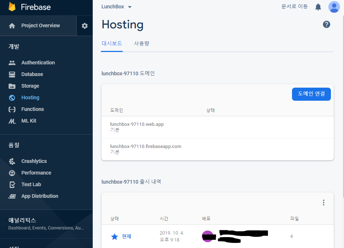Open project settings gear icon
344x248 pixels.
click(x=85, y=26)
